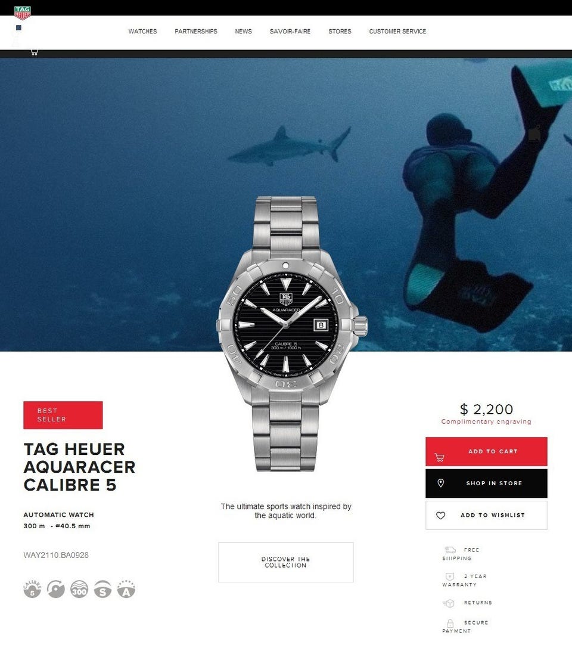Viewport: 572px width, 645px height.
Task: Open the Stores page
Action: point(340,31)
